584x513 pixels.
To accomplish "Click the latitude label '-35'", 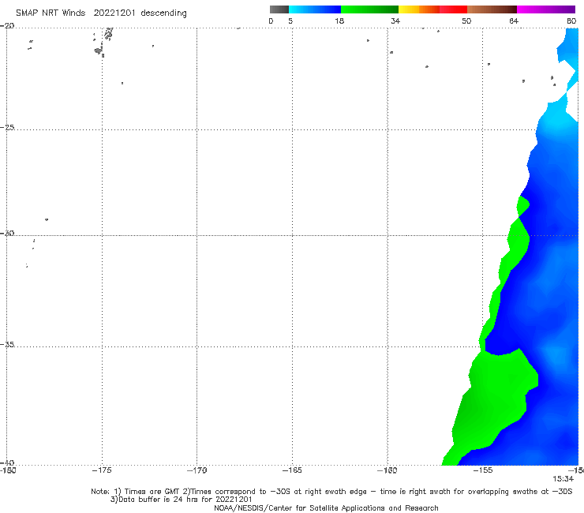I will coord(8,345).
